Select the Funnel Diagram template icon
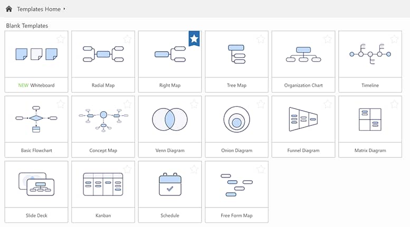The height and width of the screenshot is (227, 410). (303, 119)
